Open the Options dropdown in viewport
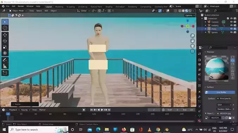238x133 pixels. 190,15
